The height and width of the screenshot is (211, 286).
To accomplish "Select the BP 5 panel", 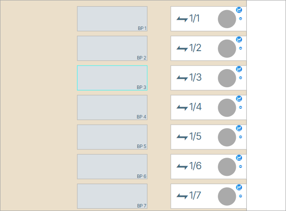I will click(x=112, y=137).
